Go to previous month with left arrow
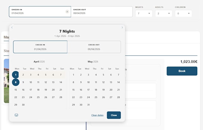Screen dimensions: 203x130 pyautogui.click(x=12, y=27)
